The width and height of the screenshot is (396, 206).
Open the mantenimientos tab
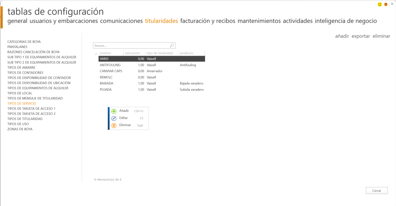pyautogui.click(x=259, y=21)
